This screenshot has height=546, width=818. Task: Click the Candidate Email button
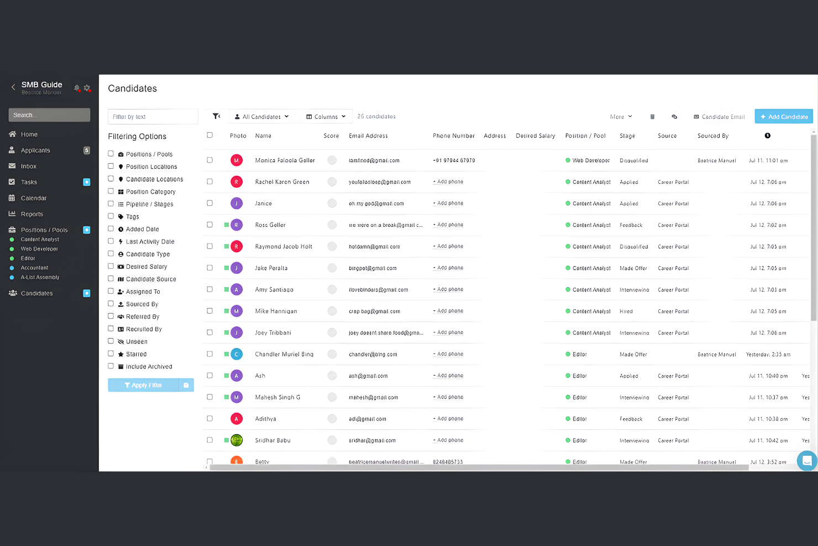(x=719, y=116)
